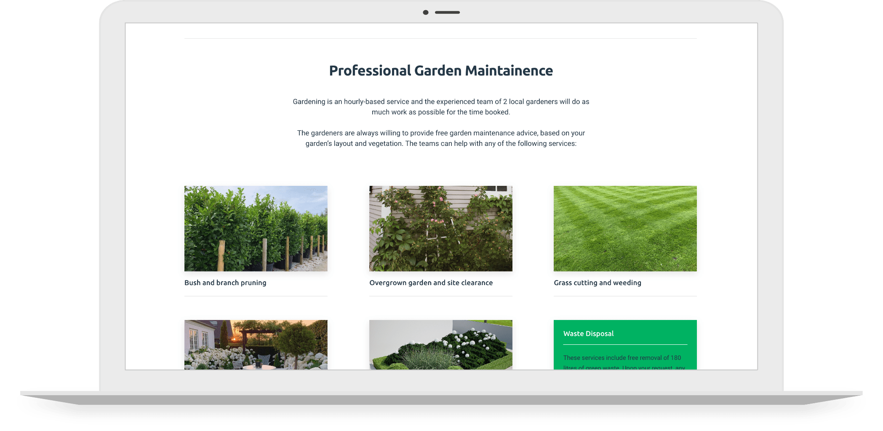
Task: Click the white line under Waste Disposal title
Action: tap(625, 345)
